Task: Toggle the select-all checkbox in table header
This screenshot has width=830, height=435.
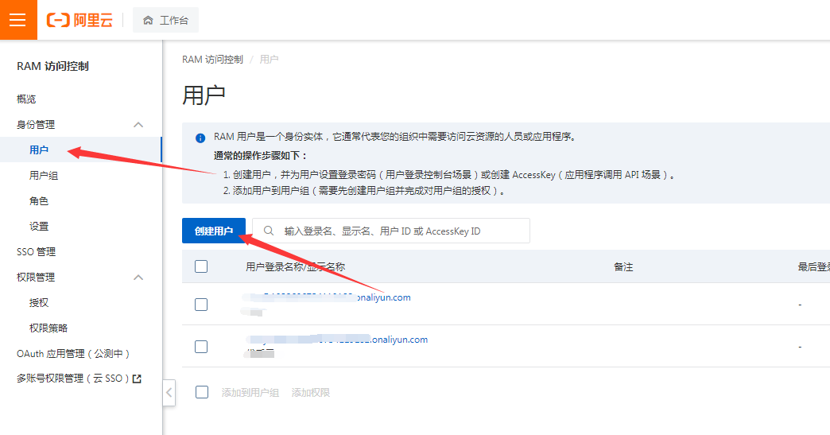Action: [201, 266]
